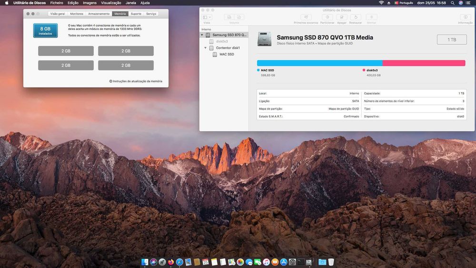Switch to the Armazenamento tab
Image resolution: width=476 pixels, height=268 pixels.
(x=99, y=14)
